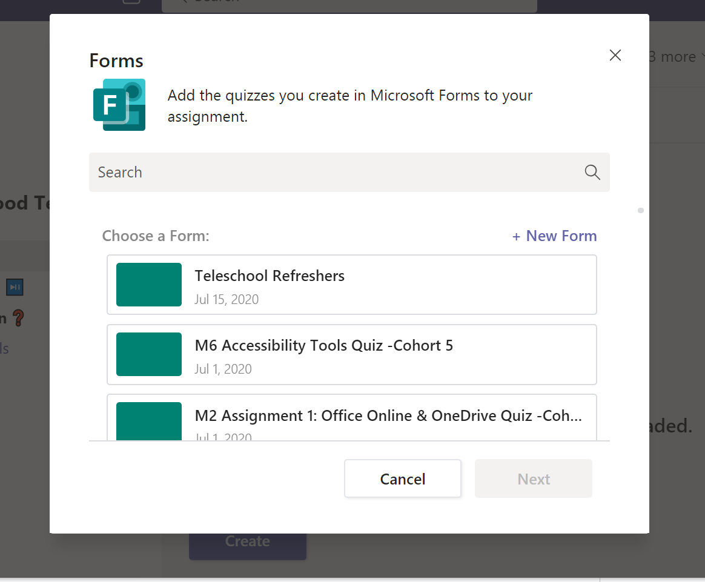
Task: Click the Microsoft Forms logo icon
Action: click(x=119, y=105)
